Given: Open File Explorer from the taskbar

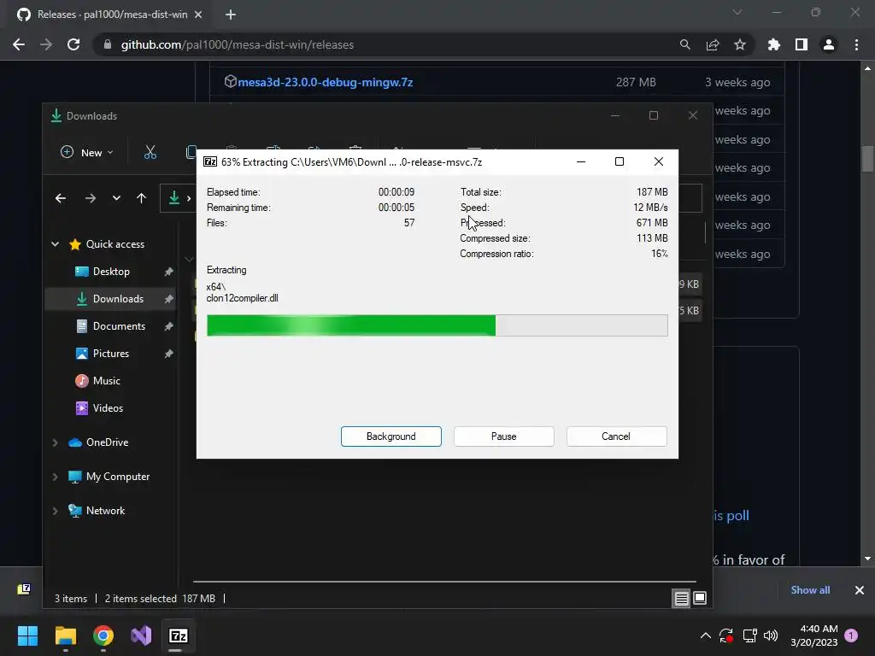Looking at the screenshot, I should point(65,635).
